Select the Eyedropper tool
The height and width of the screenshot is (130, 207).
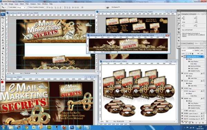tap(3, 71)
